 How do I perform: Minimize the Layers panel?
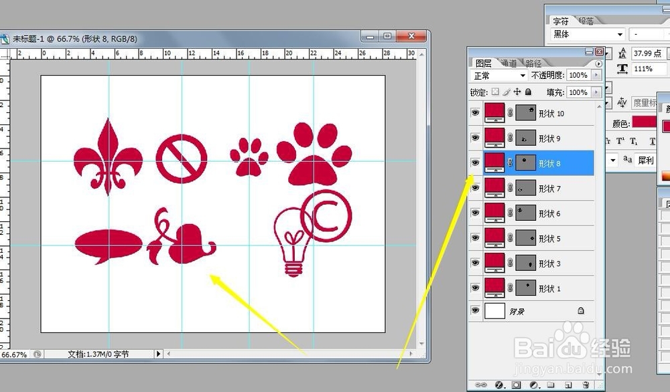(589, 52)
